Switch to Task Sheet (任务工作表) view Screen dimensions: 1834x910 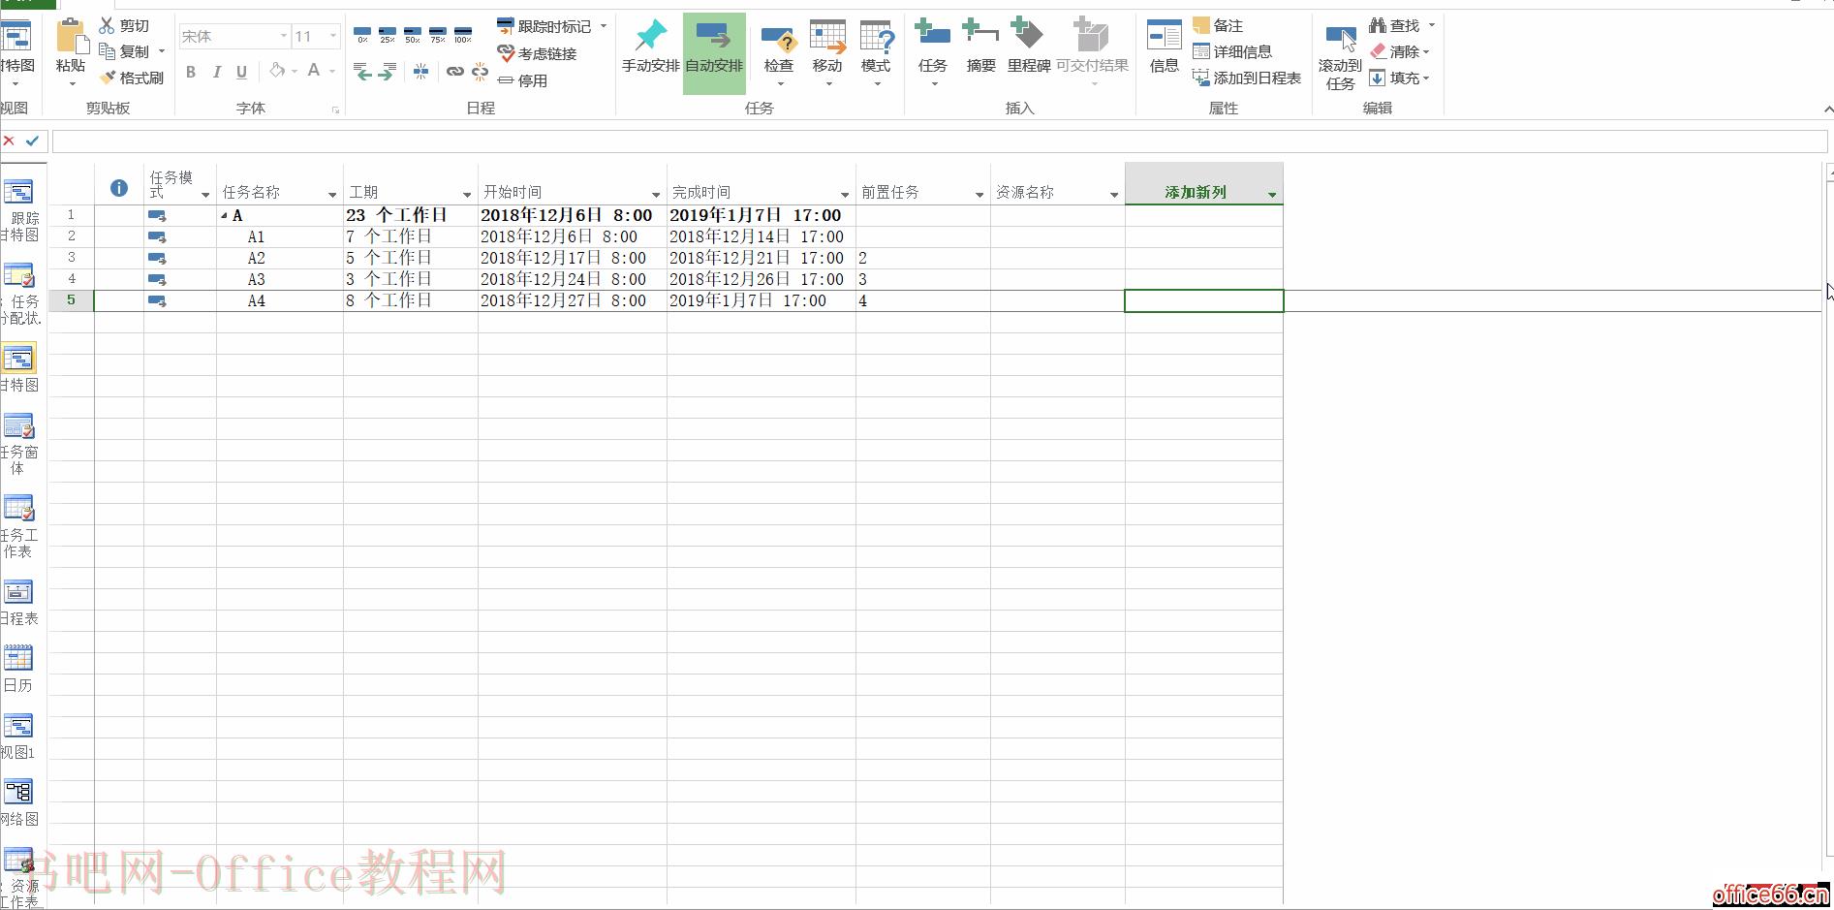(x=19, y=526)
